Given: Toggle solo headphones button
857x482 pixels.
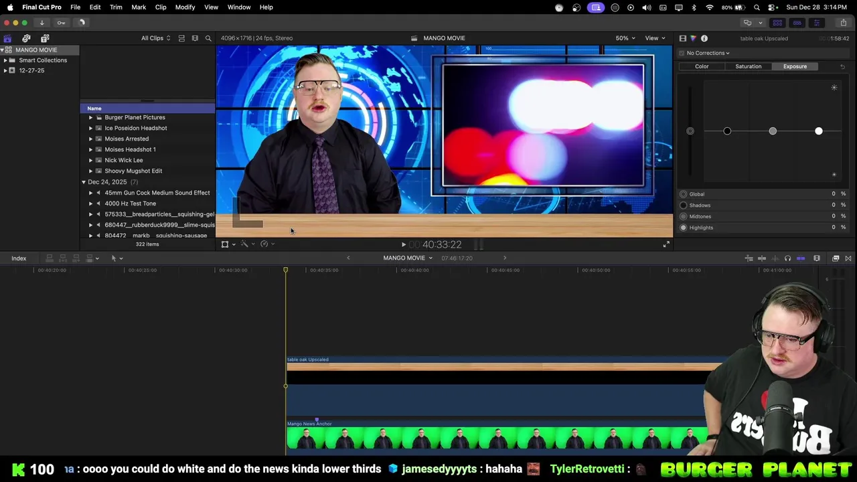Looking at the screenshot, I should pos(787,258).
